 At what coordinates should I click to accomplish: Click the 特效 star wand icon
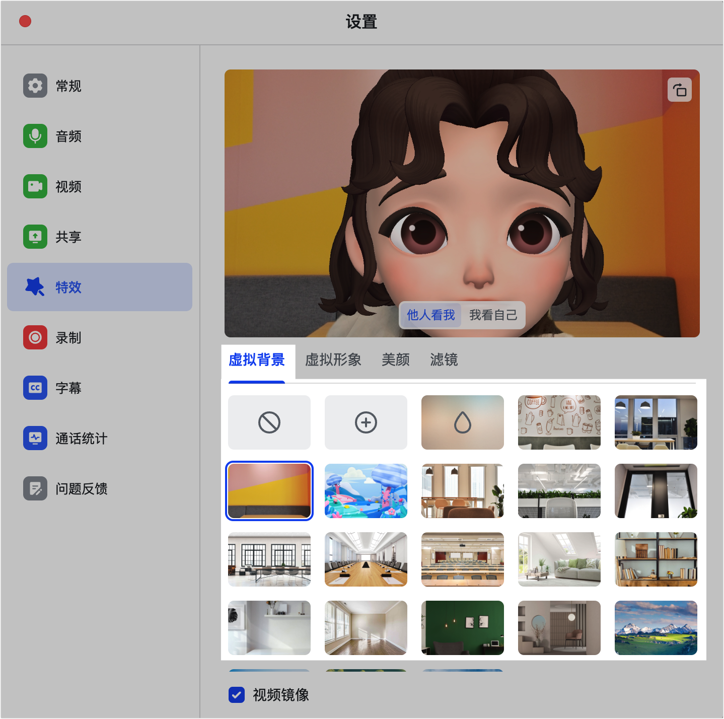click(x=35, y=287)
